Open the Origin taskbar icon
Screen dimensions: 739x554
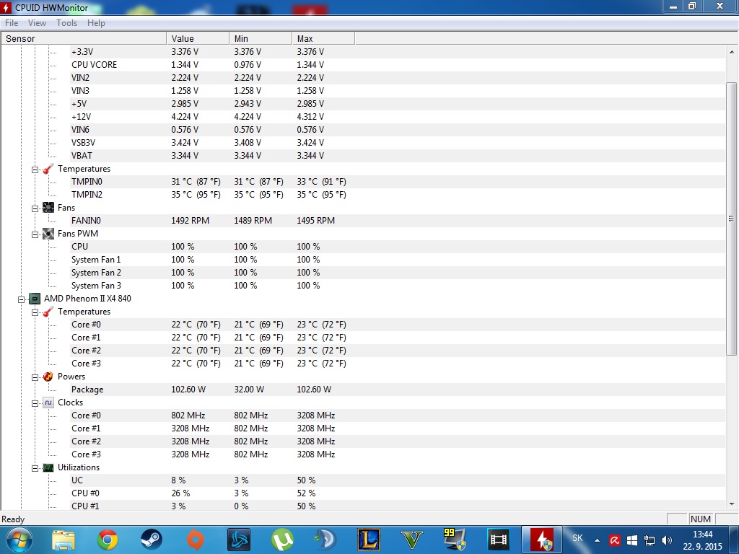(195, 540)
